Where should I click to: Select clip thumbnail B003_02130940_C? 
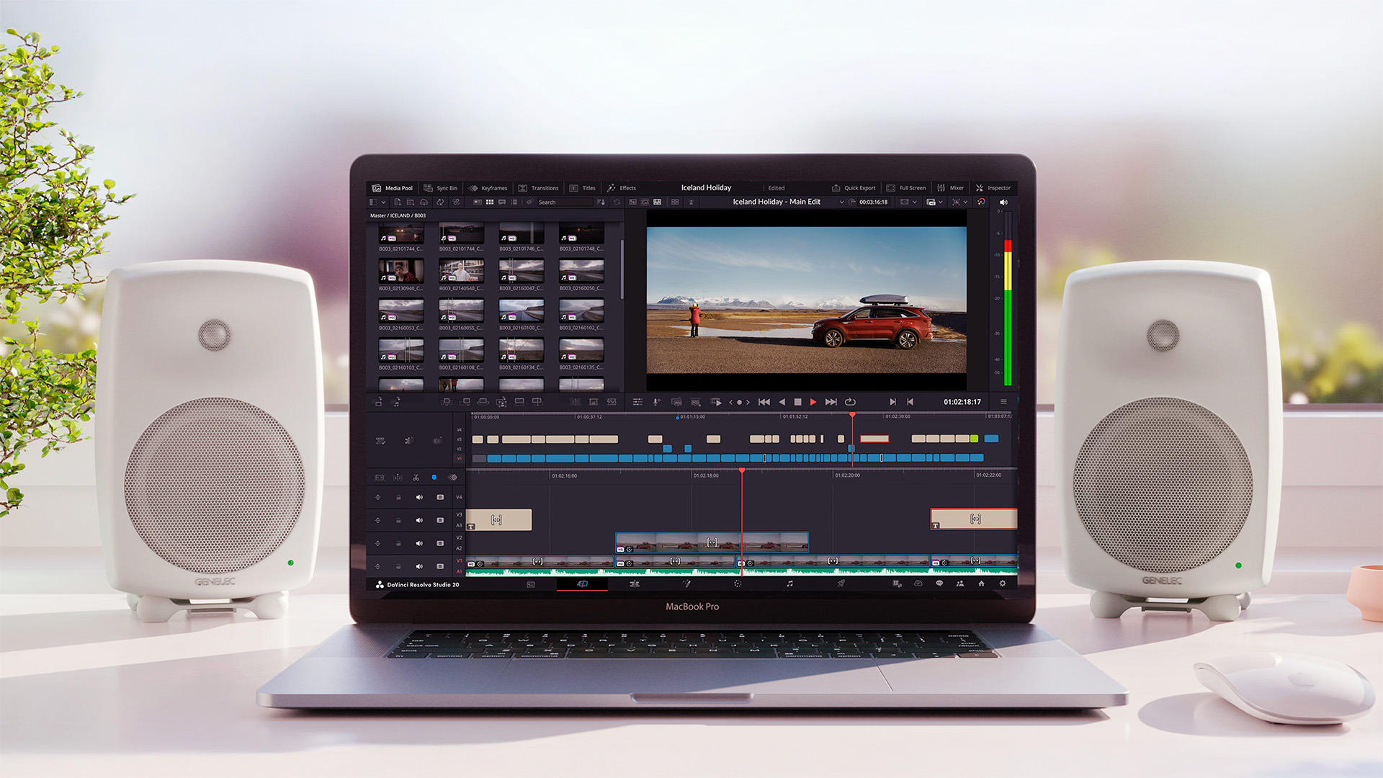[401, 271]
